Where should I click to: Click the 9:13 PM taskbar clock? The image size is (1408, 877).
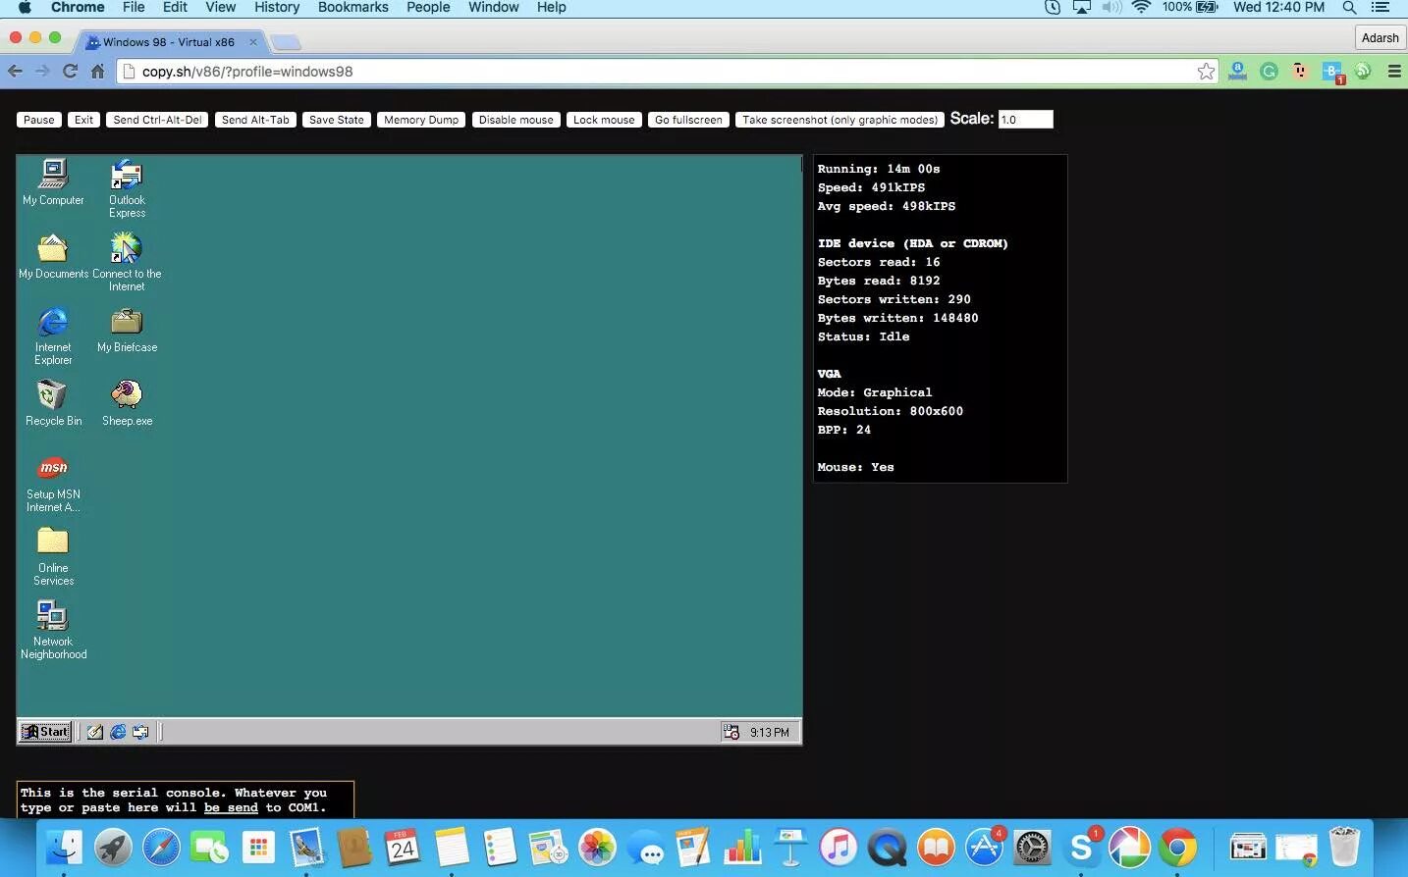(x=769, y=732)
